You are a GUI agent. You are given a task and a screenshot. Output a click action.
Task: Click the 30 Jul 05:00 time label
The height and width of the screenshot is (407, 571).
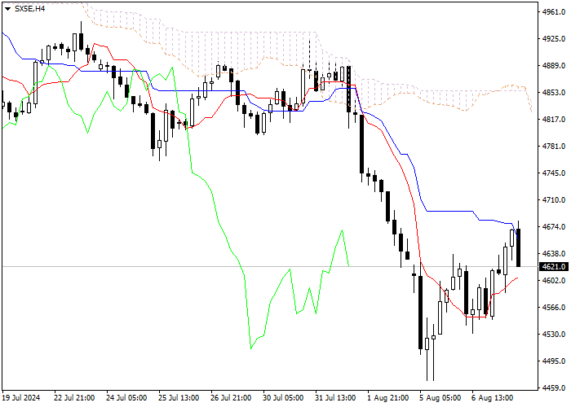[283, 397]
